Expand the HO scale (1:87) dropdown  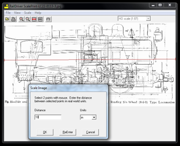coord(148,19)
